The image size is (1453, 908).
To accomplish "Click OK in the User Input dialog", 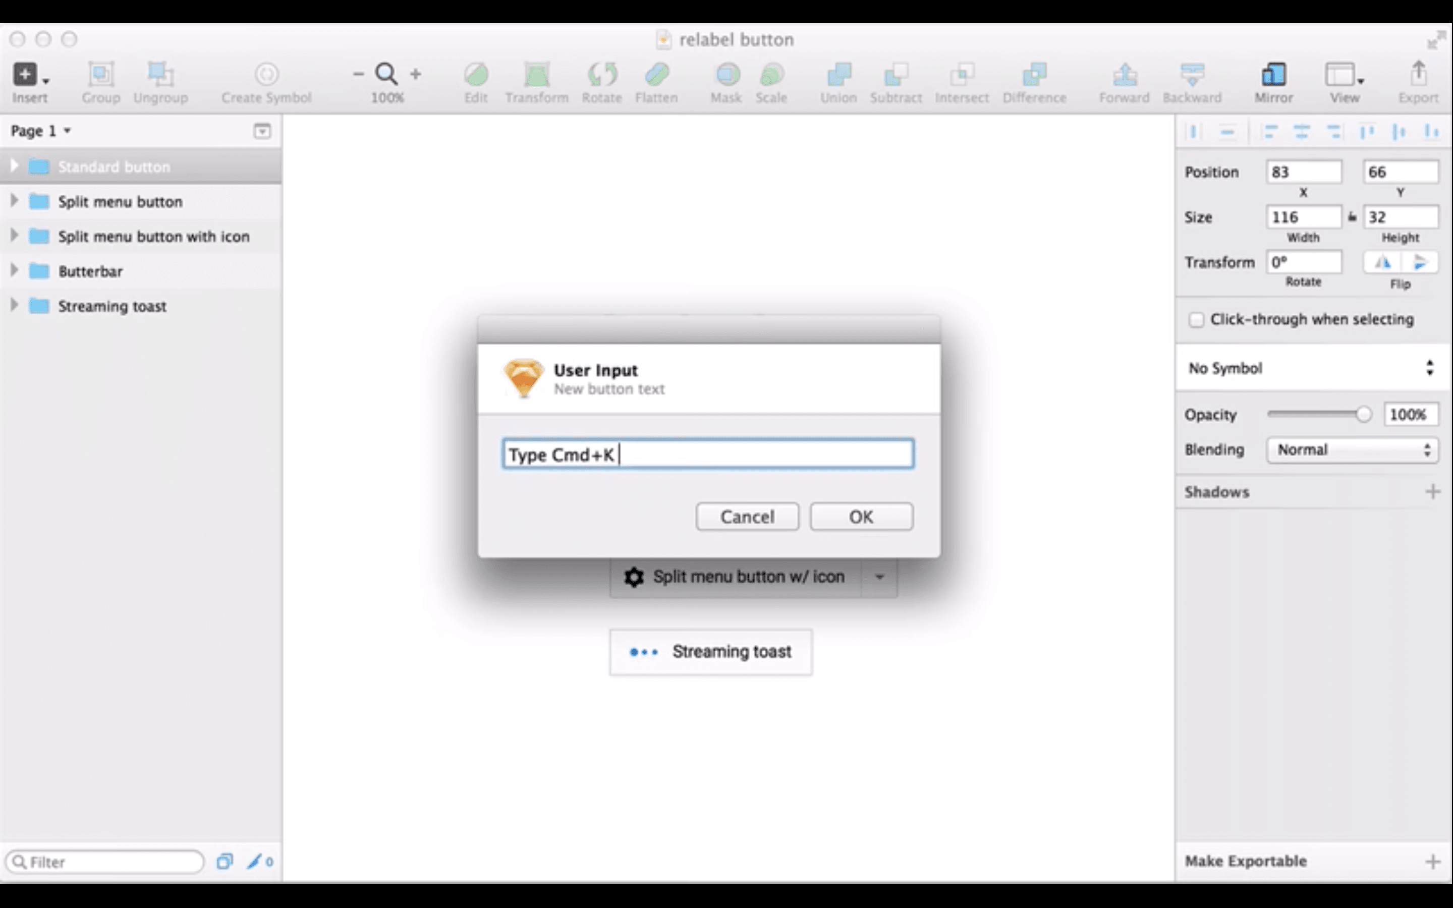I will [862, 517].
